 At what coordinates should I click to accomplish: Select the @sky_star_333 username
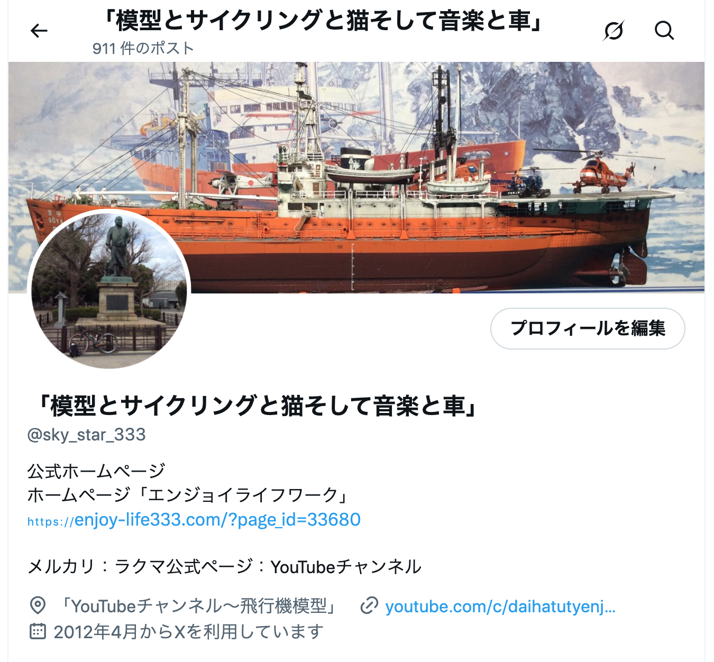(x=86, y=435)
